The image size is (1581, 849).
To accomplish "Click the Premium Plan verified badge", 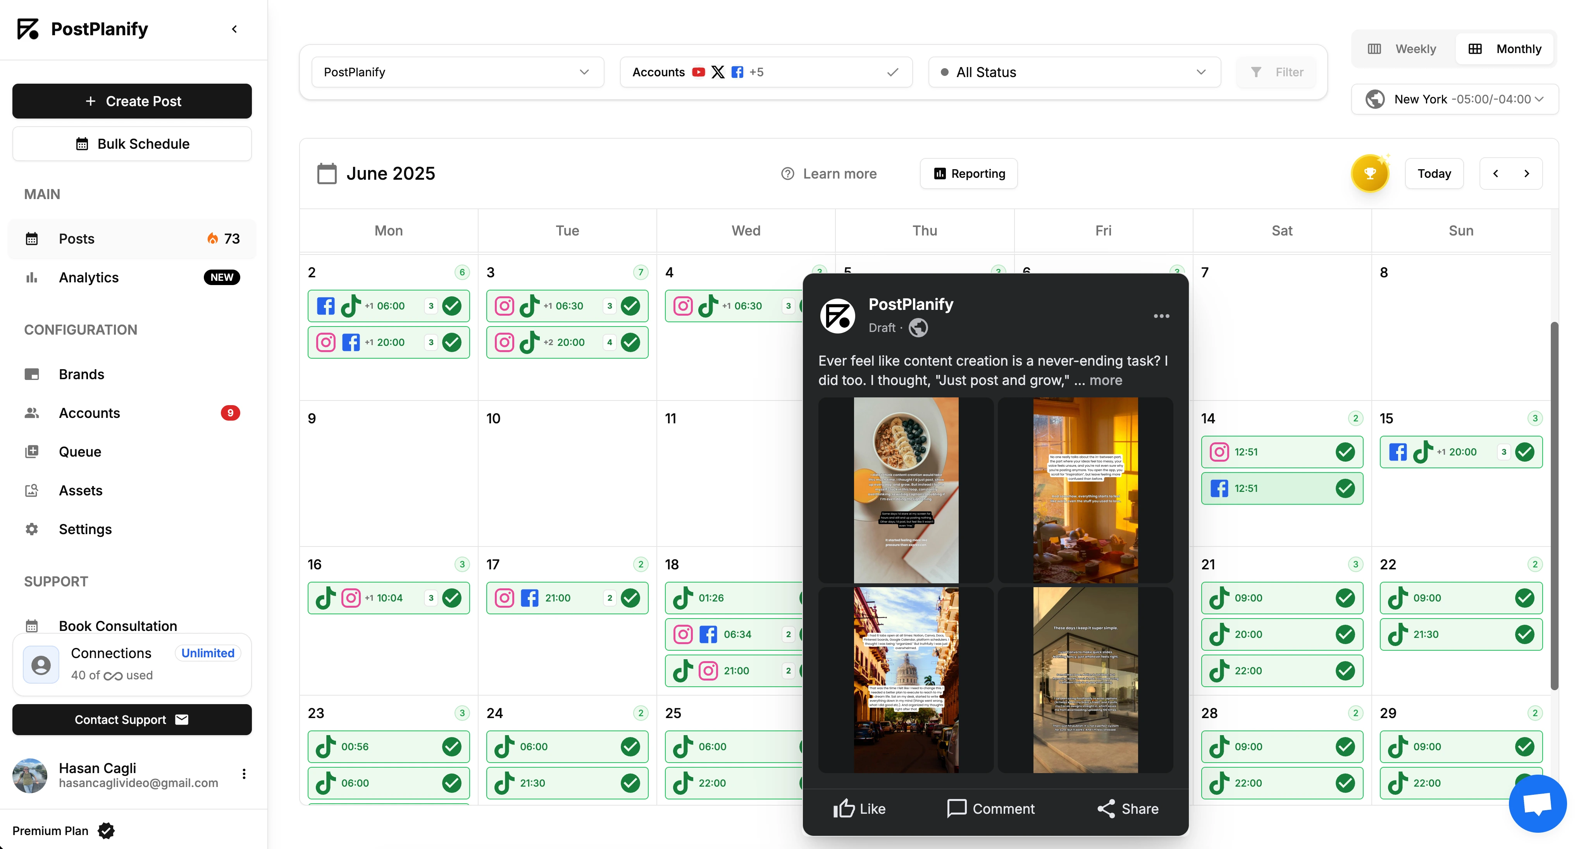I will pyautogui.click(x=106, y=830).
